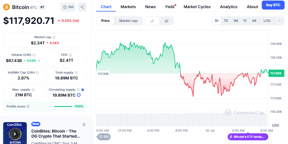Select the Market cap toggle
The height and width of the screenshot is (144, 288).
click(x=128, y=21)
